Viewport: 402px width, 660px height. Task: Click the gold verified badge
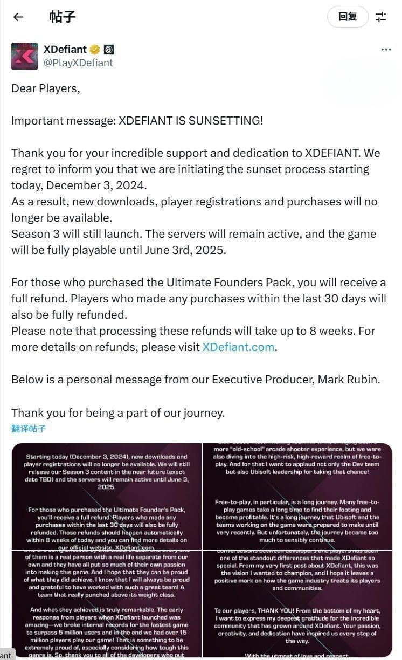tap(95, 50)
